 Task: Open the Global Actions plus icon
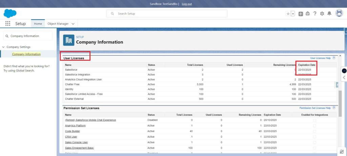tap(301, 14)
